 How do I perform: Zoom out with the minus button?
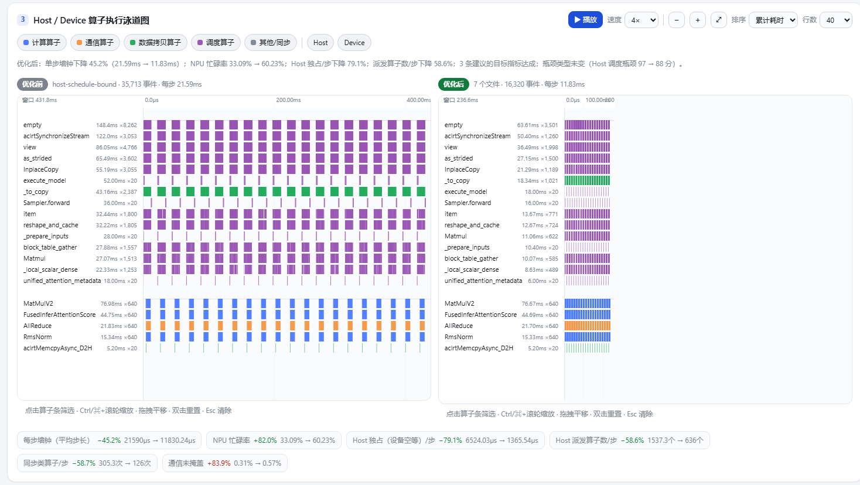(677, 20)
